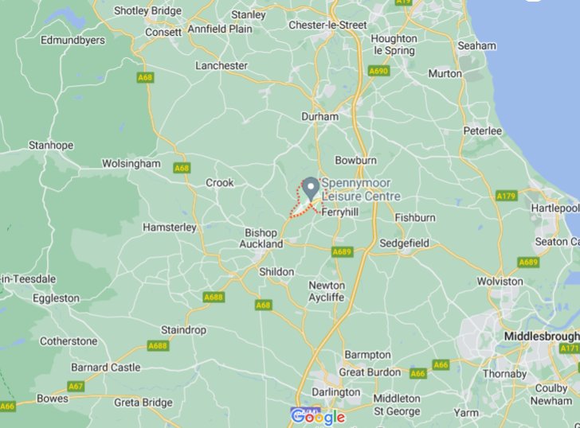The height and width of the screenshot is (428, 580).
Task: Click the Spennymoor Leisure Centre map pin
Action: click(311, 189)
